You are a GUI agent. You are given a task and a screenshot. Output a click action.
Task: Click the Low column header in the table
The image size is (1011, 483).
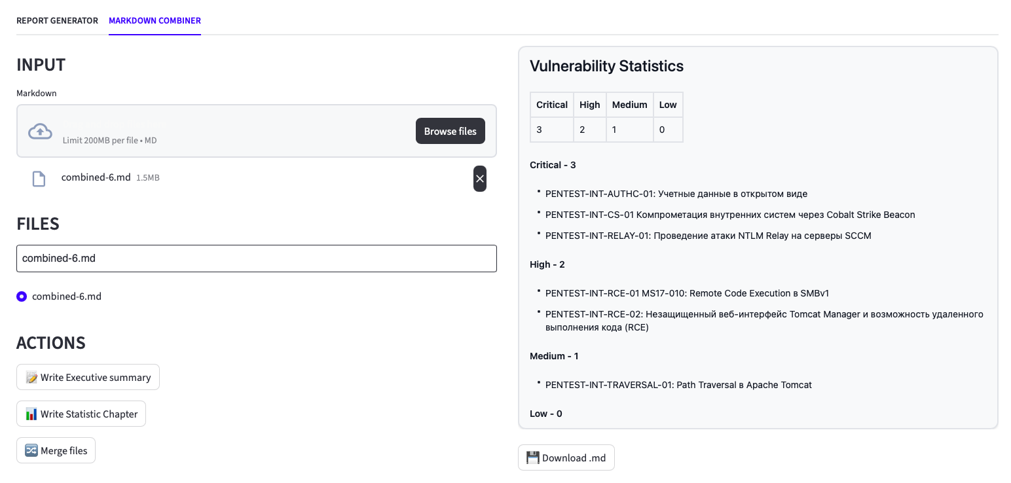(668, 105)
